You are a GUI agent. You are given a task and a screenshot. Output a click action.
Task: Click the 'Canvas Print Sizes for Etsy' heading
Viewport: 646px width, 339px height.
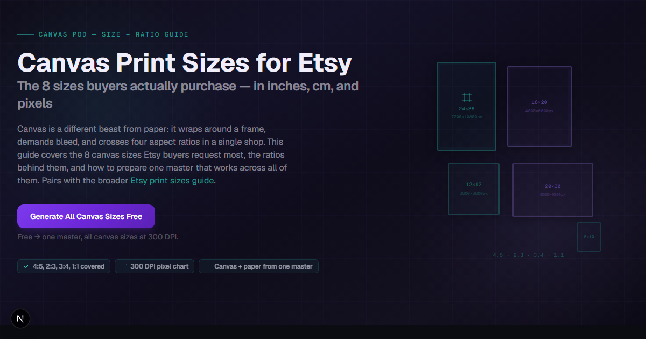(185, 63)
